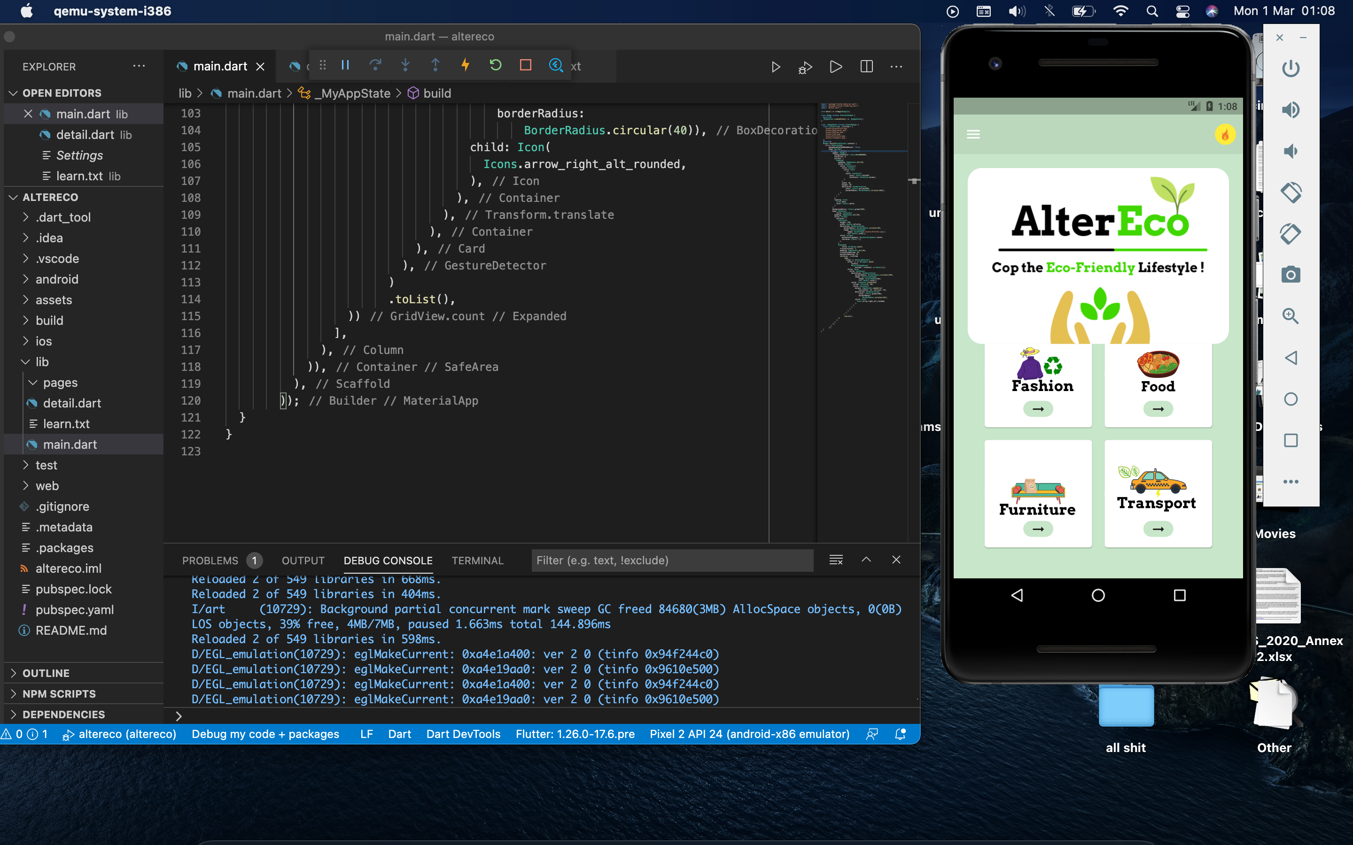
Task: Open the PROBLEMS tab
Action: (210, 560)
